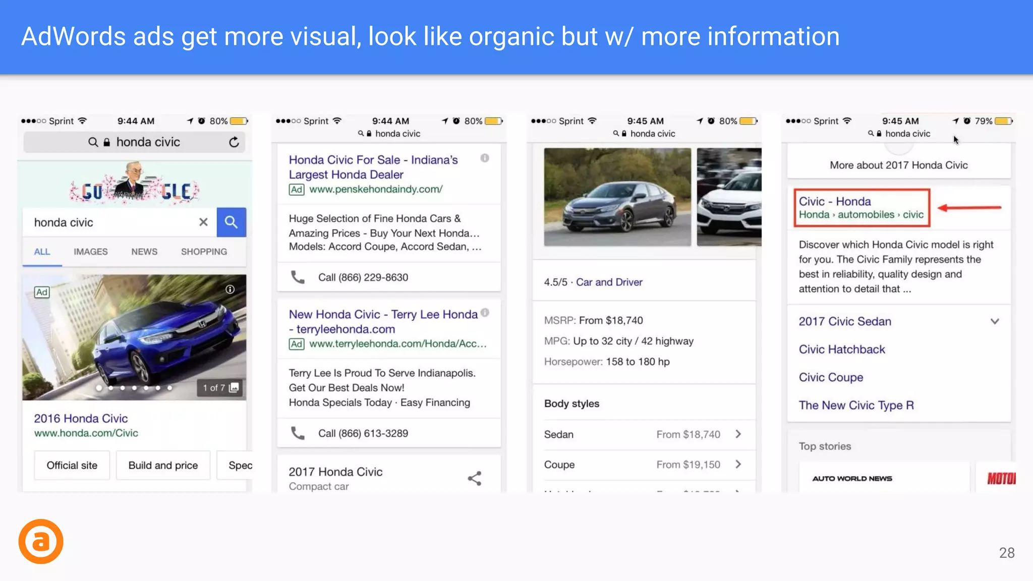Tap More about 2017 Honda Civic
The image size is (1033, 581).
[899, 165]
